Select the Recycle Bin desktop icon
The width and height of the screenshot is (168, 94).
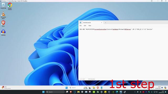[x=3, y=6]
